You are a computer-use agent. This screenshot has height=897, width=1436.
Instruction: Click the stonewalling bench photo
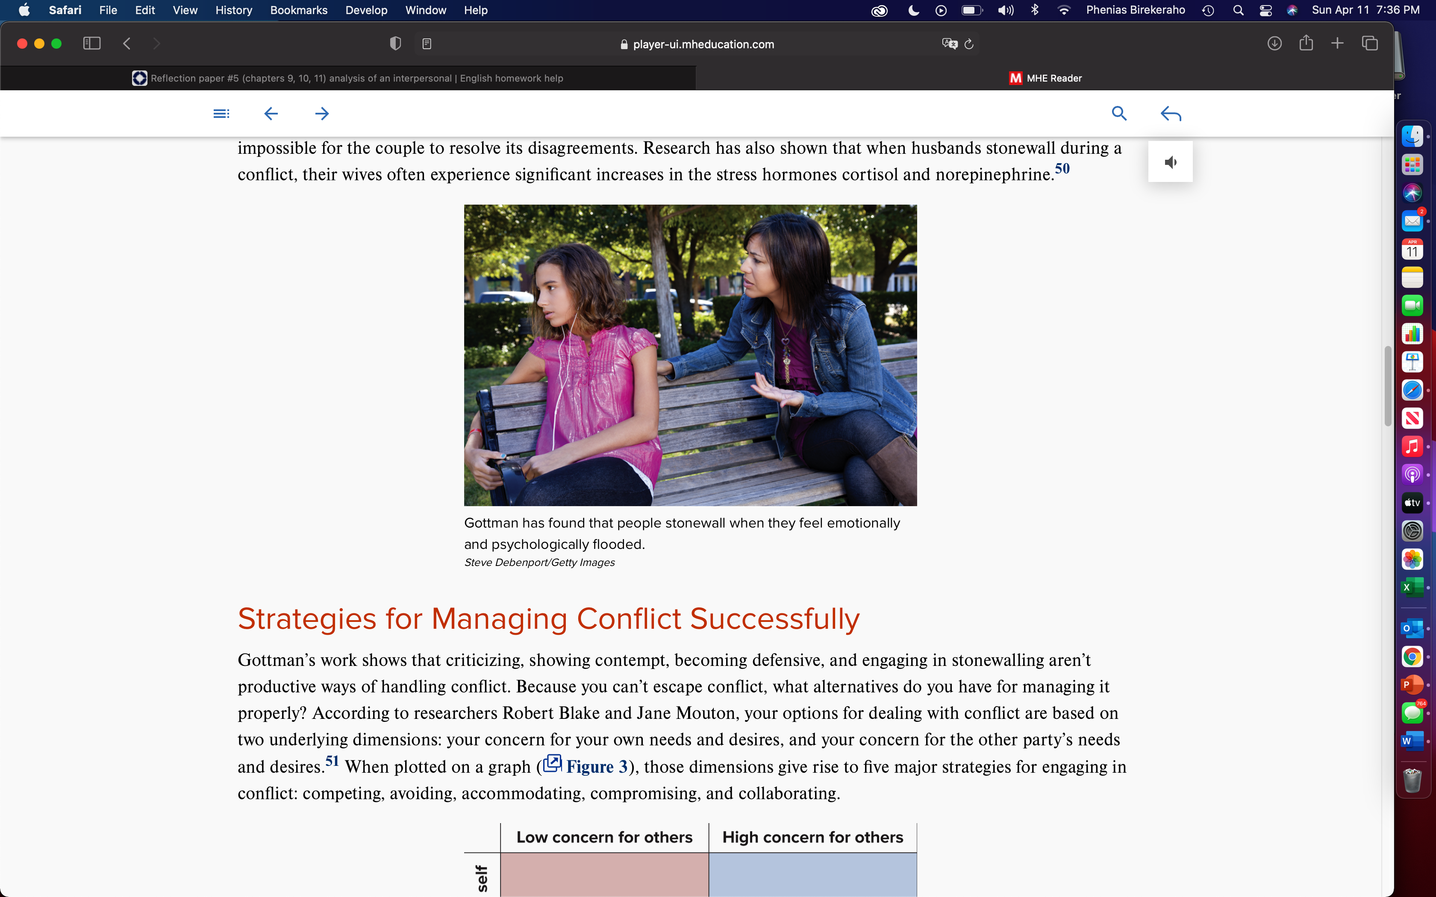pyautogui.click(x=690, y=355)
